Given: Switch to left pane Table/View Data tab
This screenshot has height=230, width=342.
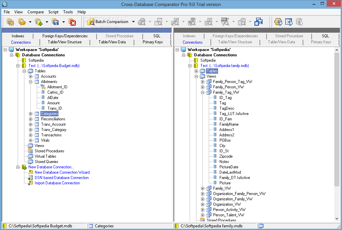Looking at the screenshot, I should [x=112, y=42].
